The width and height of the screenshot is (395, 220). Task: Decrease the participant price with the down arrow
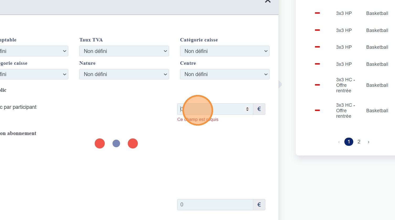click(247, 110)
